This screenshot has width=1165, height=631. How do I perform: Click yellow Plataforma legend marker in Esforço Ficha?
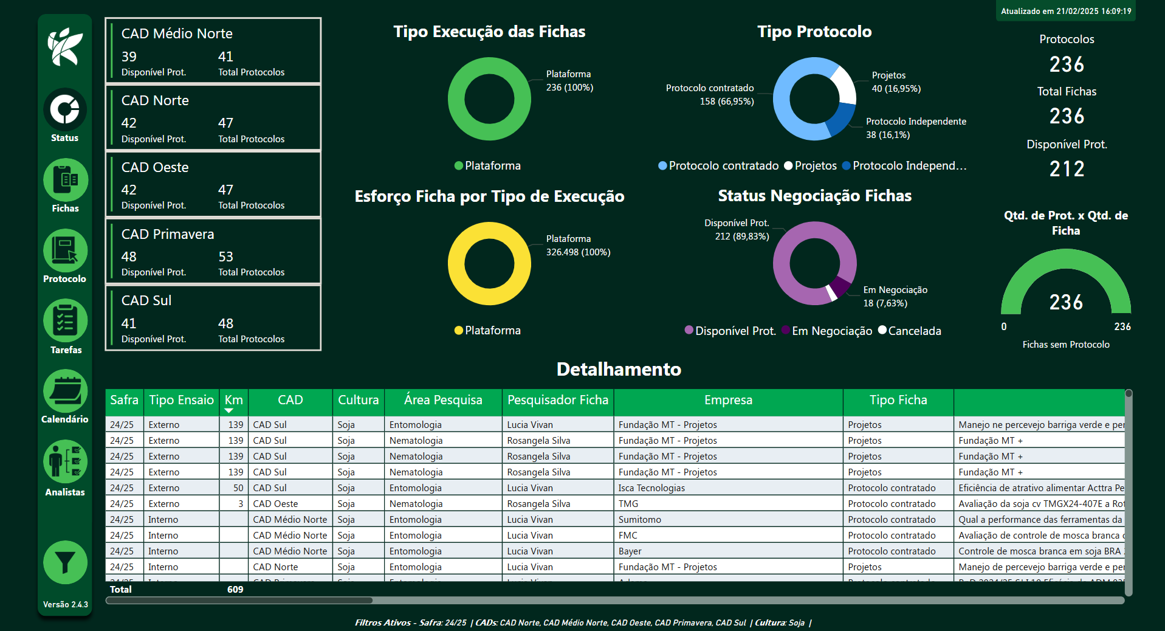(x=459, y=331)
